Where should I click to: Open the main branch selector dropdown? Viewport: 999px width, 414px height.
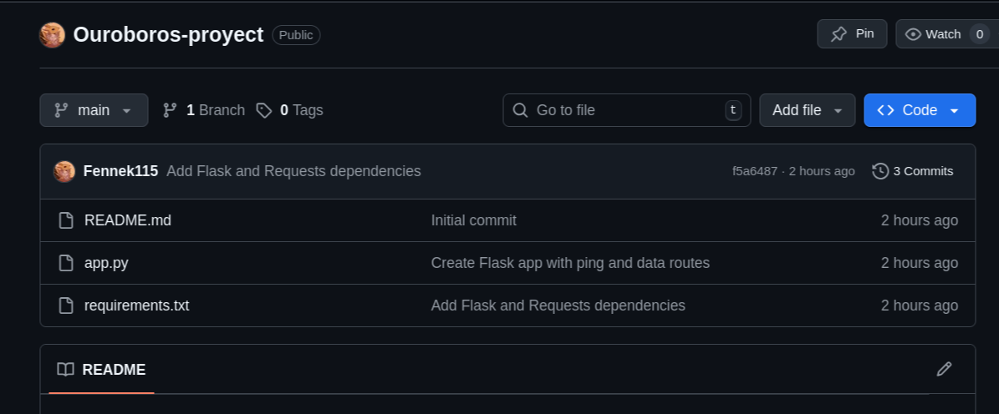pos(94,110)
